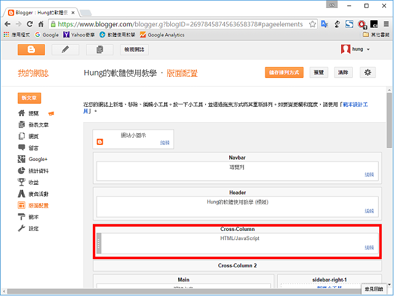
Task: Click the browser home icon
Action: coord(41,24)
